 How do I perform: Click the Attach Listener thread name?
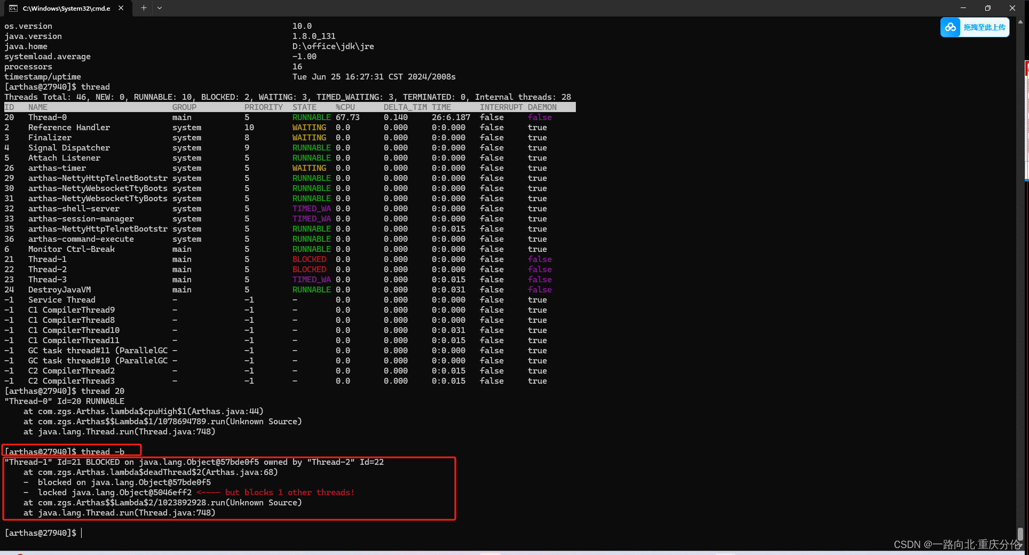click(64, 158)
